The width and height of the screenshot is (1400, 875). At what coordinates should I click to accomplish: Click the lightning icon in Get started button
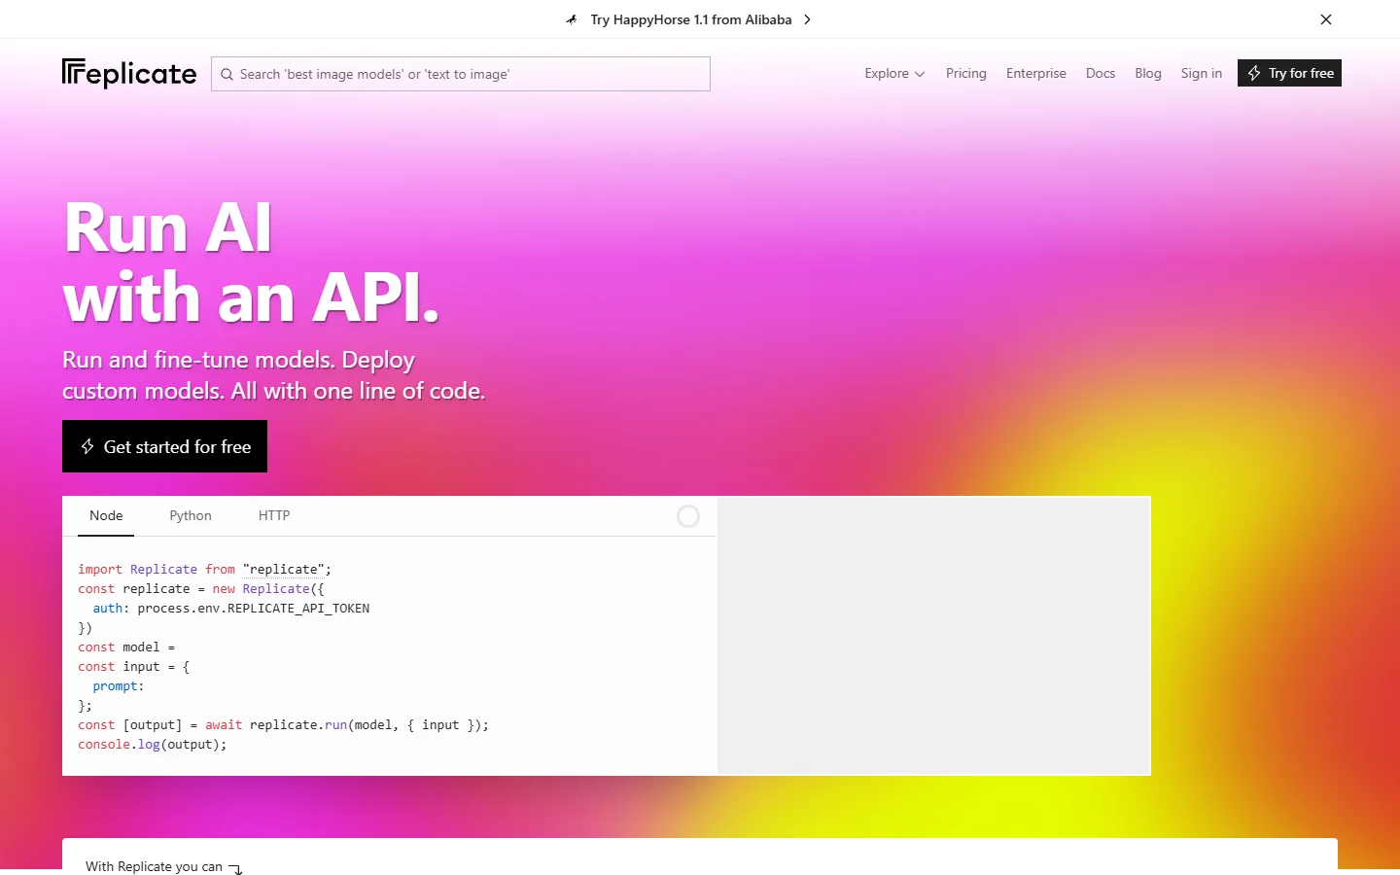[x=87, y=446]
